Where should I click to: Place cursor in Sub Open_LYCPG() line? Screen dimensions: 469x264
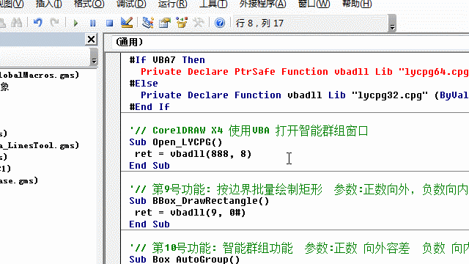pyautogui.click(x=176, y=142)
